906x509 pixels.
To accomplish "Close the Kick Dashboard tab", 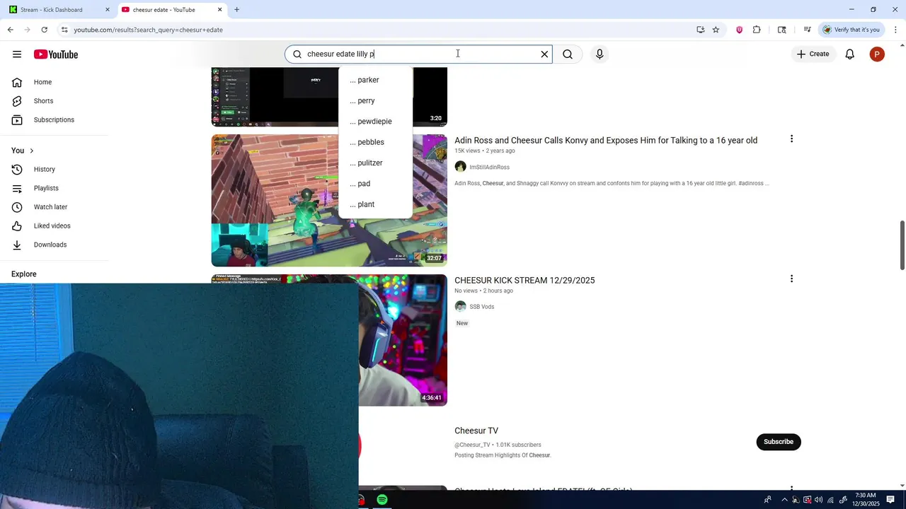I will pyautogui.click(x=108, y=10).
